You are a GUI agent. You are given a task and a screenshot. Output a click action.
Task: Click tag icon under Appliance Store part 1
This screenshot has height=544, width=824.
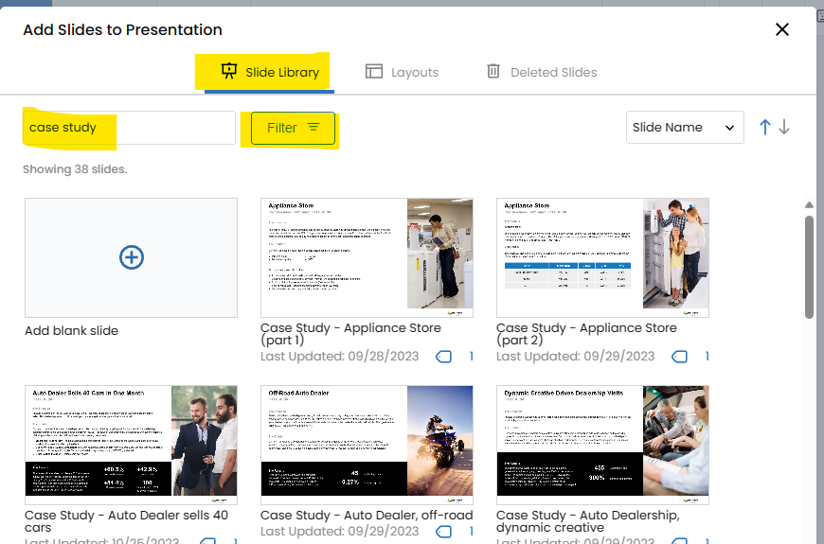(443, 357)
